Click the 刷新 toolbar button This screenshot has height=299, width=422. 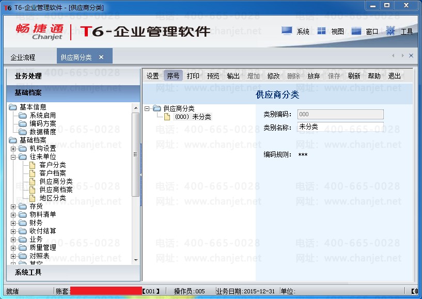(354, 76)
